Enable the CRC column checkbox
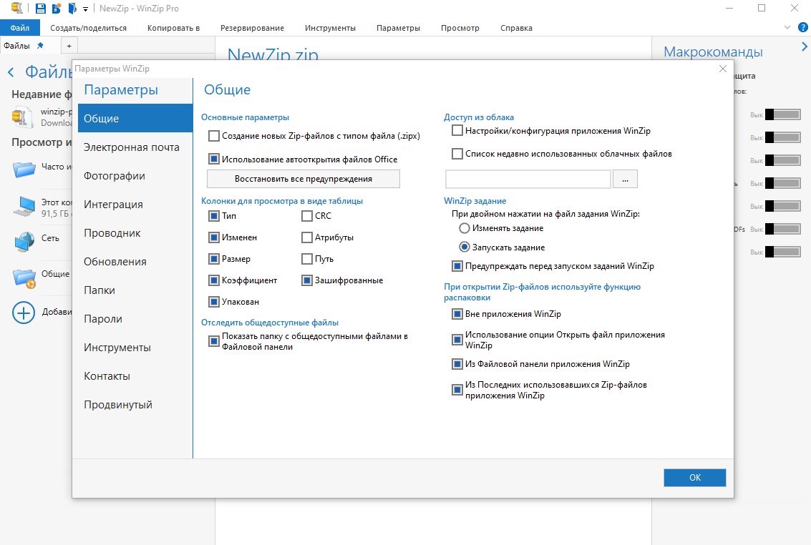Viewport: 811px width, 545px height. click(306, 216)
